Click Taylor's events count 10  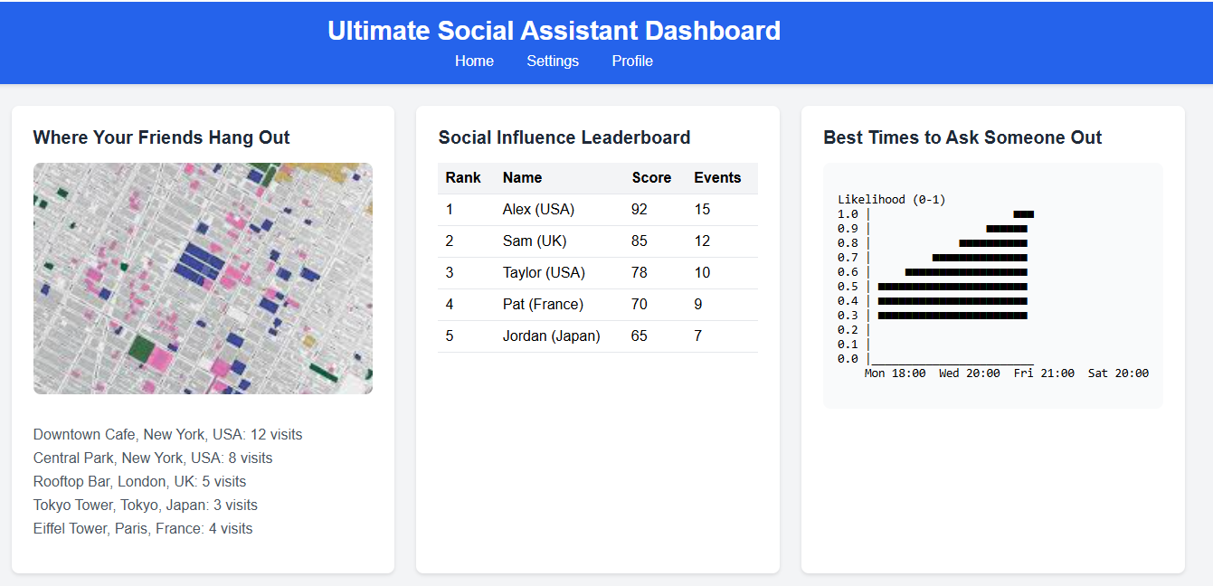(x=702, y=272)
